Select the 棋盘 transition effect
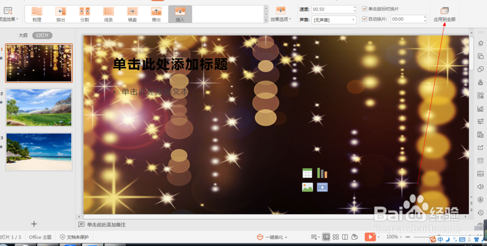This screenshot has width=487, height=246. 132,14
